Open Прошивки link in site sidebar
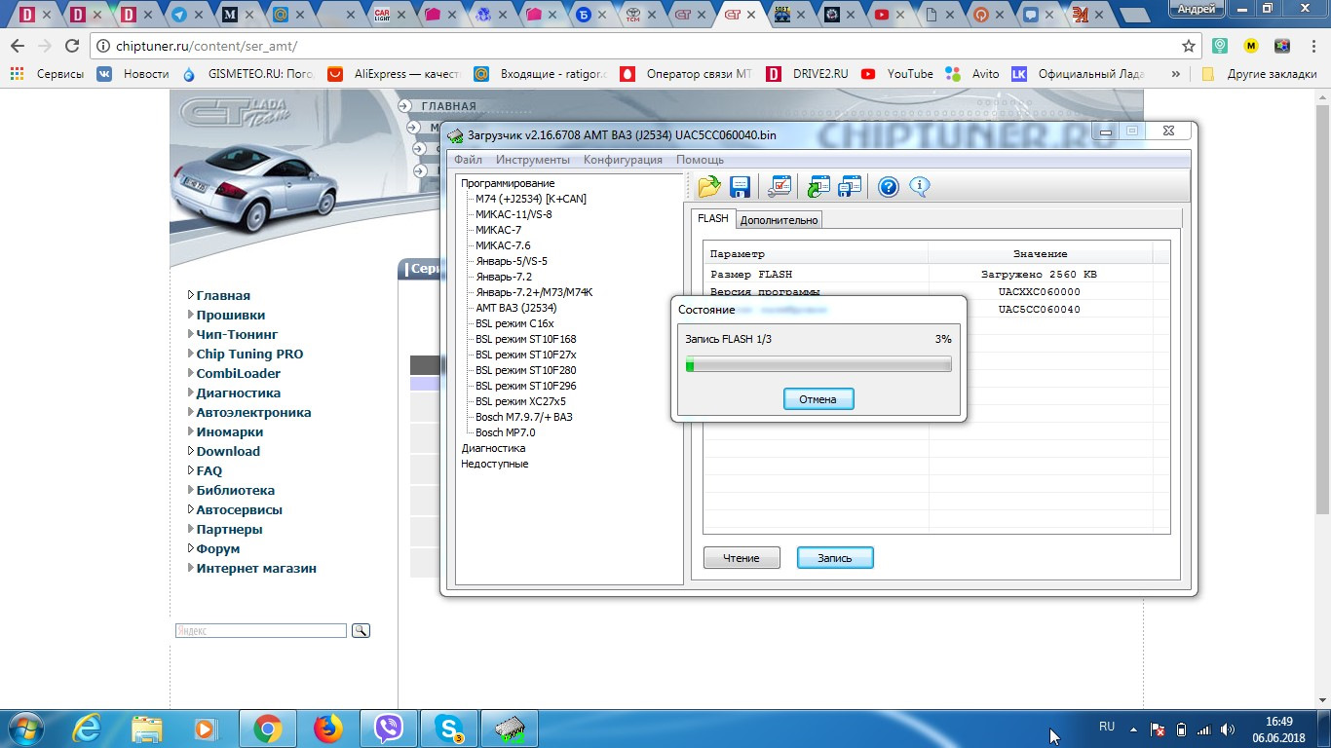This screenshot has width=1331, height=748. (x=230, y=315)
